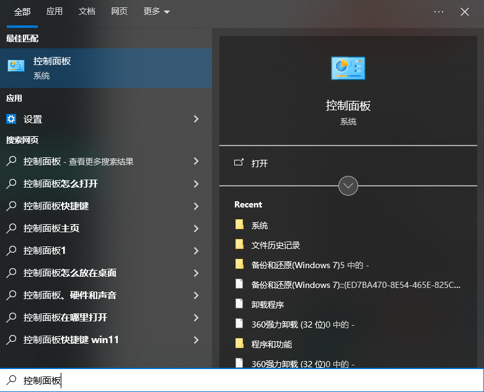
Task: Expand arrow for 控制面板怎么打开
Action: [196, 184]
